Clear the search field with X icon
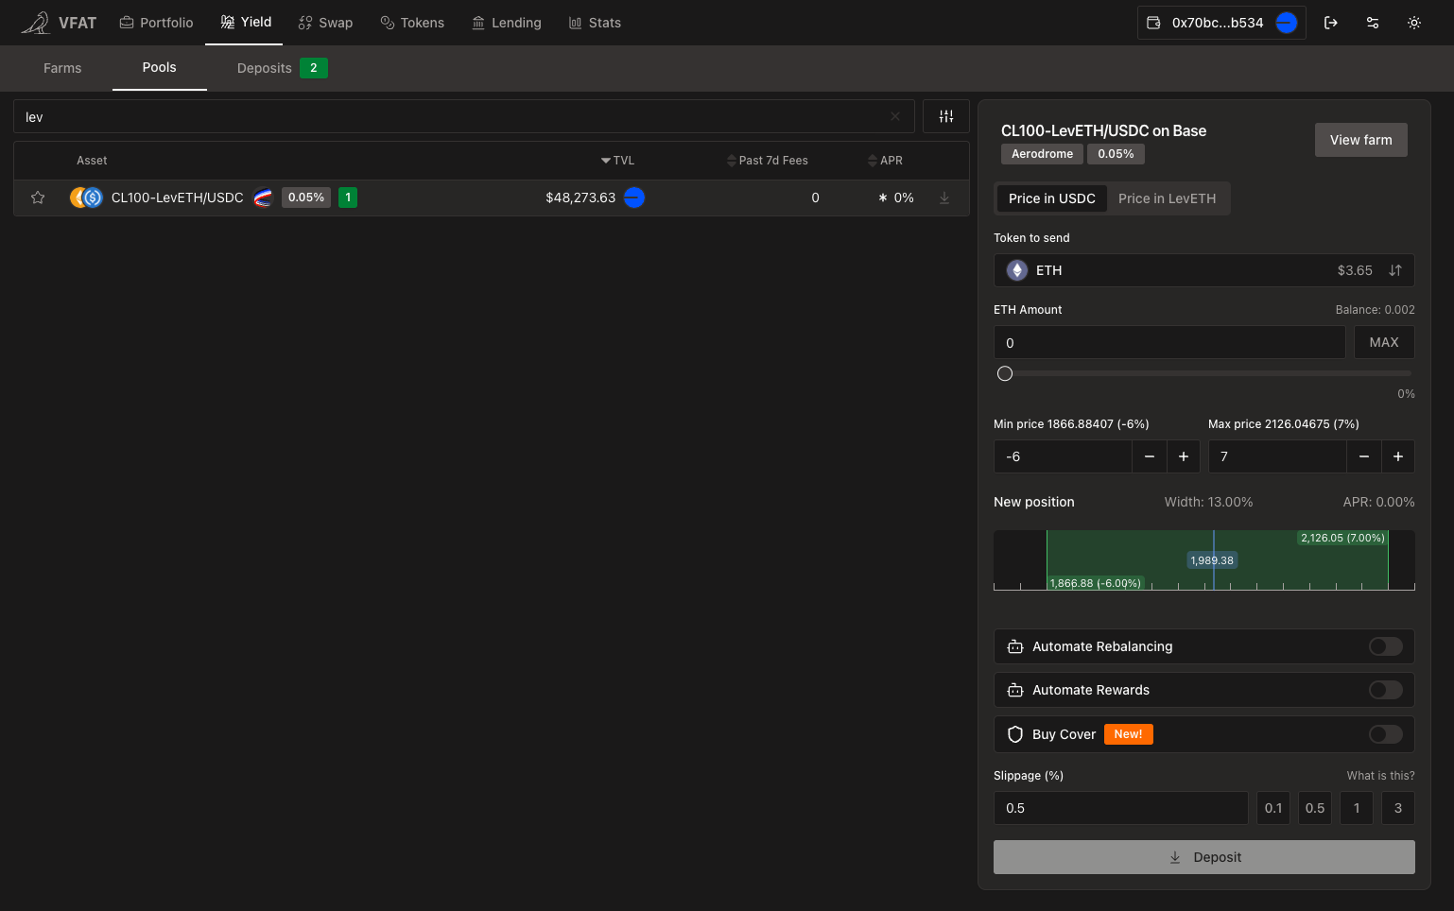This screenshot has width=1454, height=911. pyautogui.click(x=895, y=116)
